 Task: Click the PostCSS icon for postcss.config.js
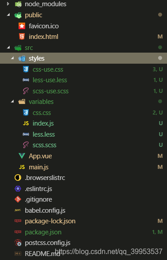point(18,243)
